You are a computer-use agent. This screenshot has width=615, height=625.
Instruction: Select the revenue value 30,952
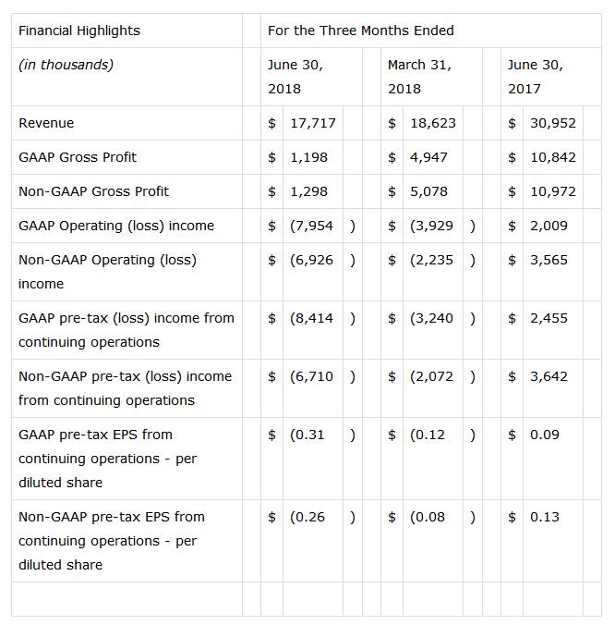point(553,123)
